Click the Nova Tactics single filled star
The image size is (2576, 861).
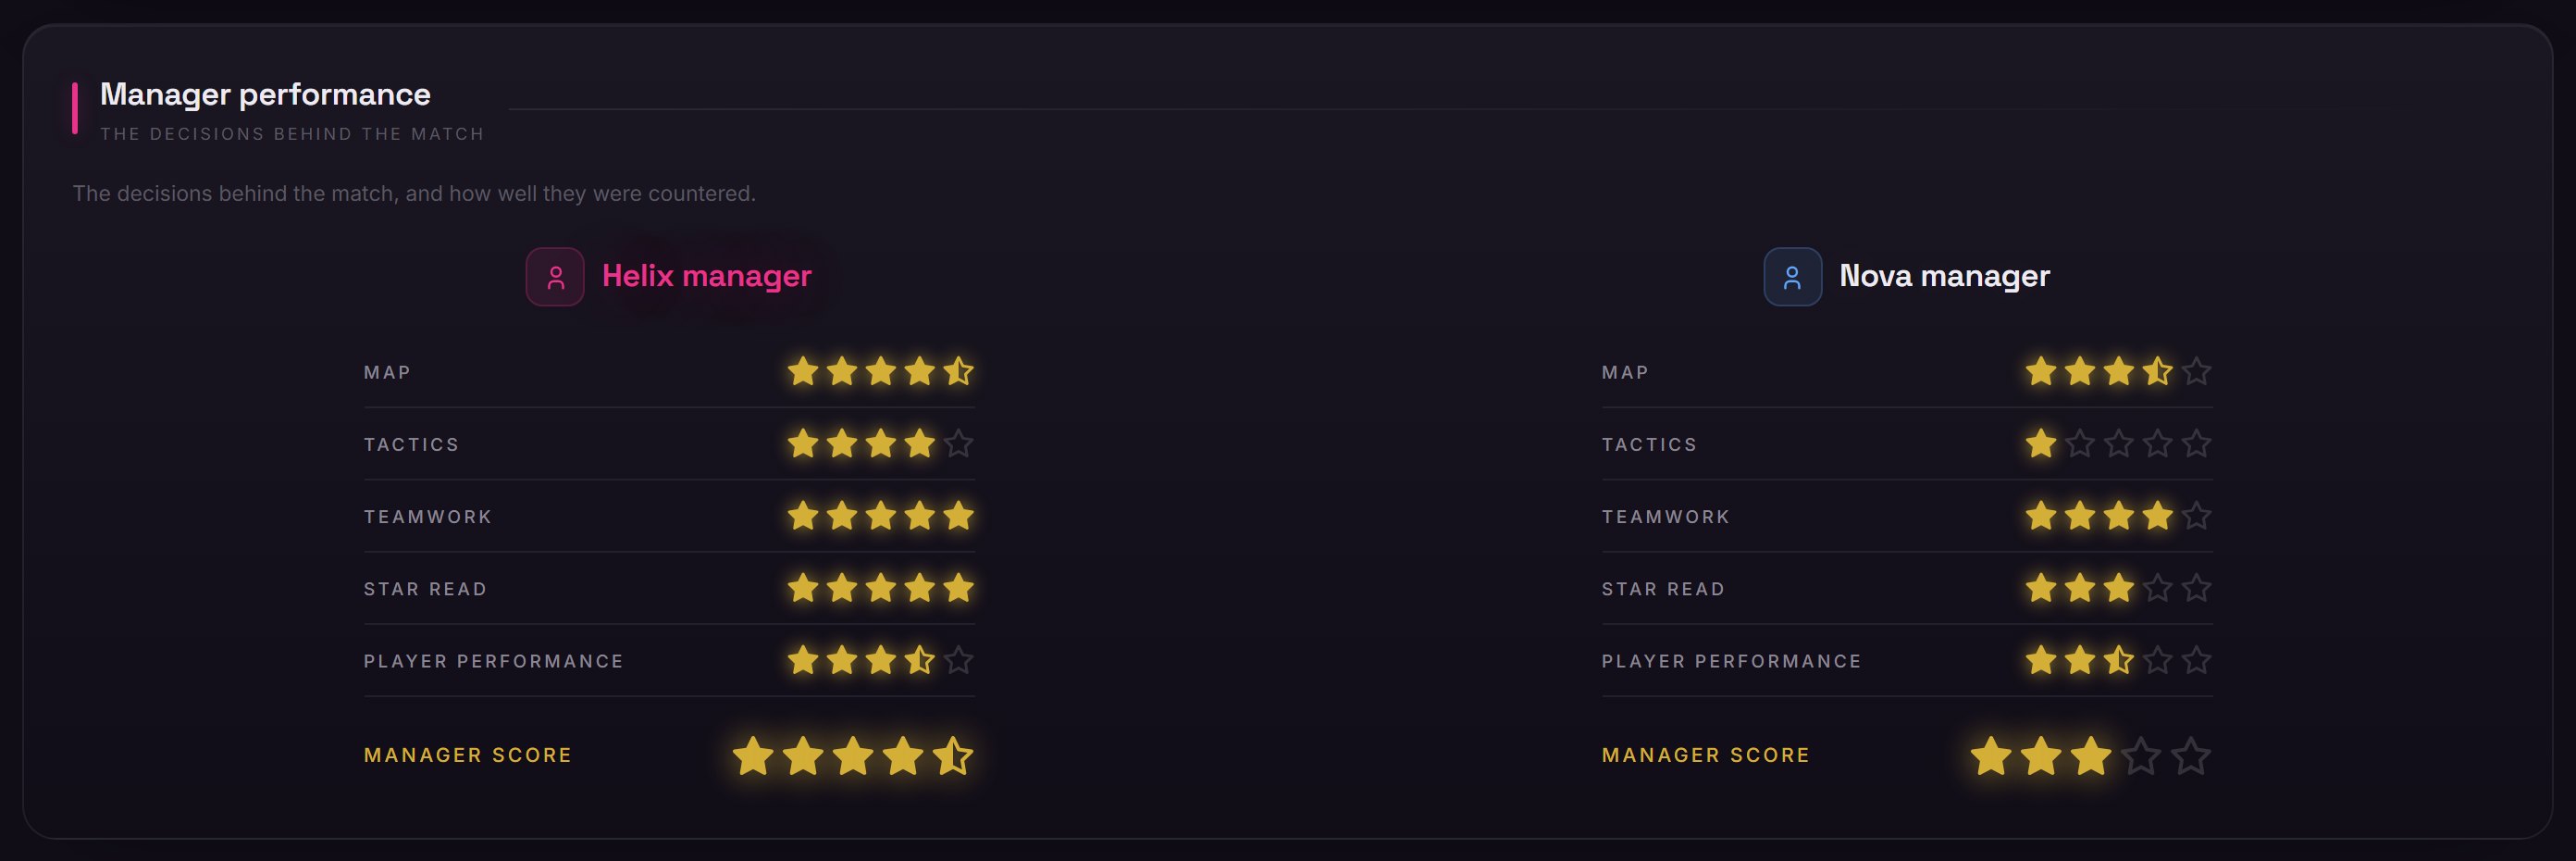coord(2041,444)
